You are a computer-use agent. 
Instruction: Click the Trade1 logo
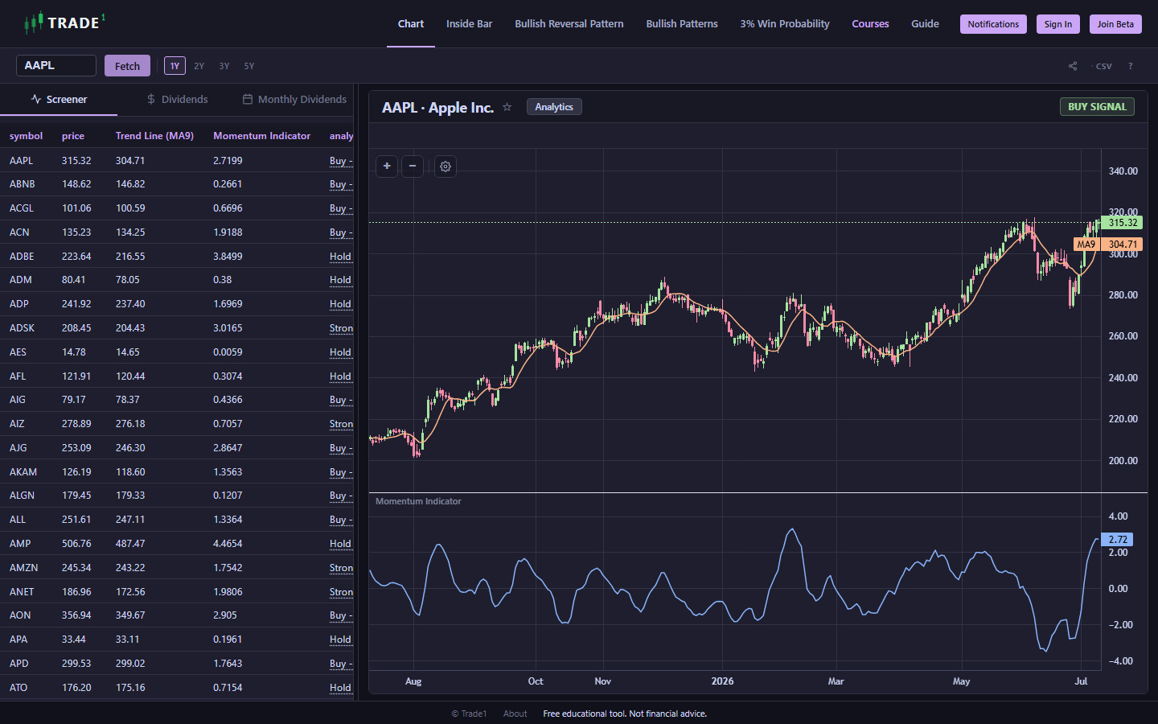64,23
